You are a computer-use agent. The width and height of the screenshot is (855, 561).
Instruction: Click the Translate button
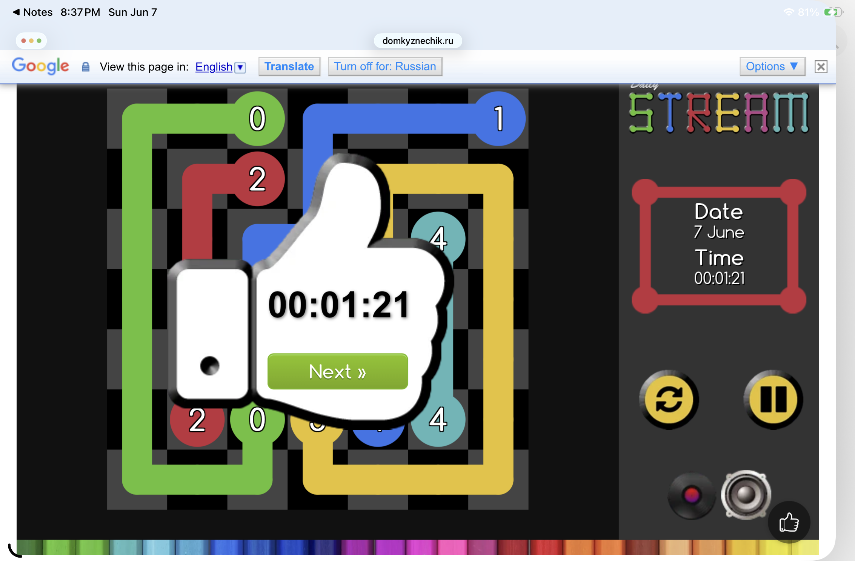(x=289, y=66)
